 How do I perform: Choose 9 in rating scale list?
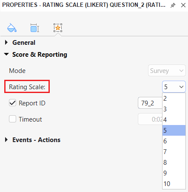[174, 173]
